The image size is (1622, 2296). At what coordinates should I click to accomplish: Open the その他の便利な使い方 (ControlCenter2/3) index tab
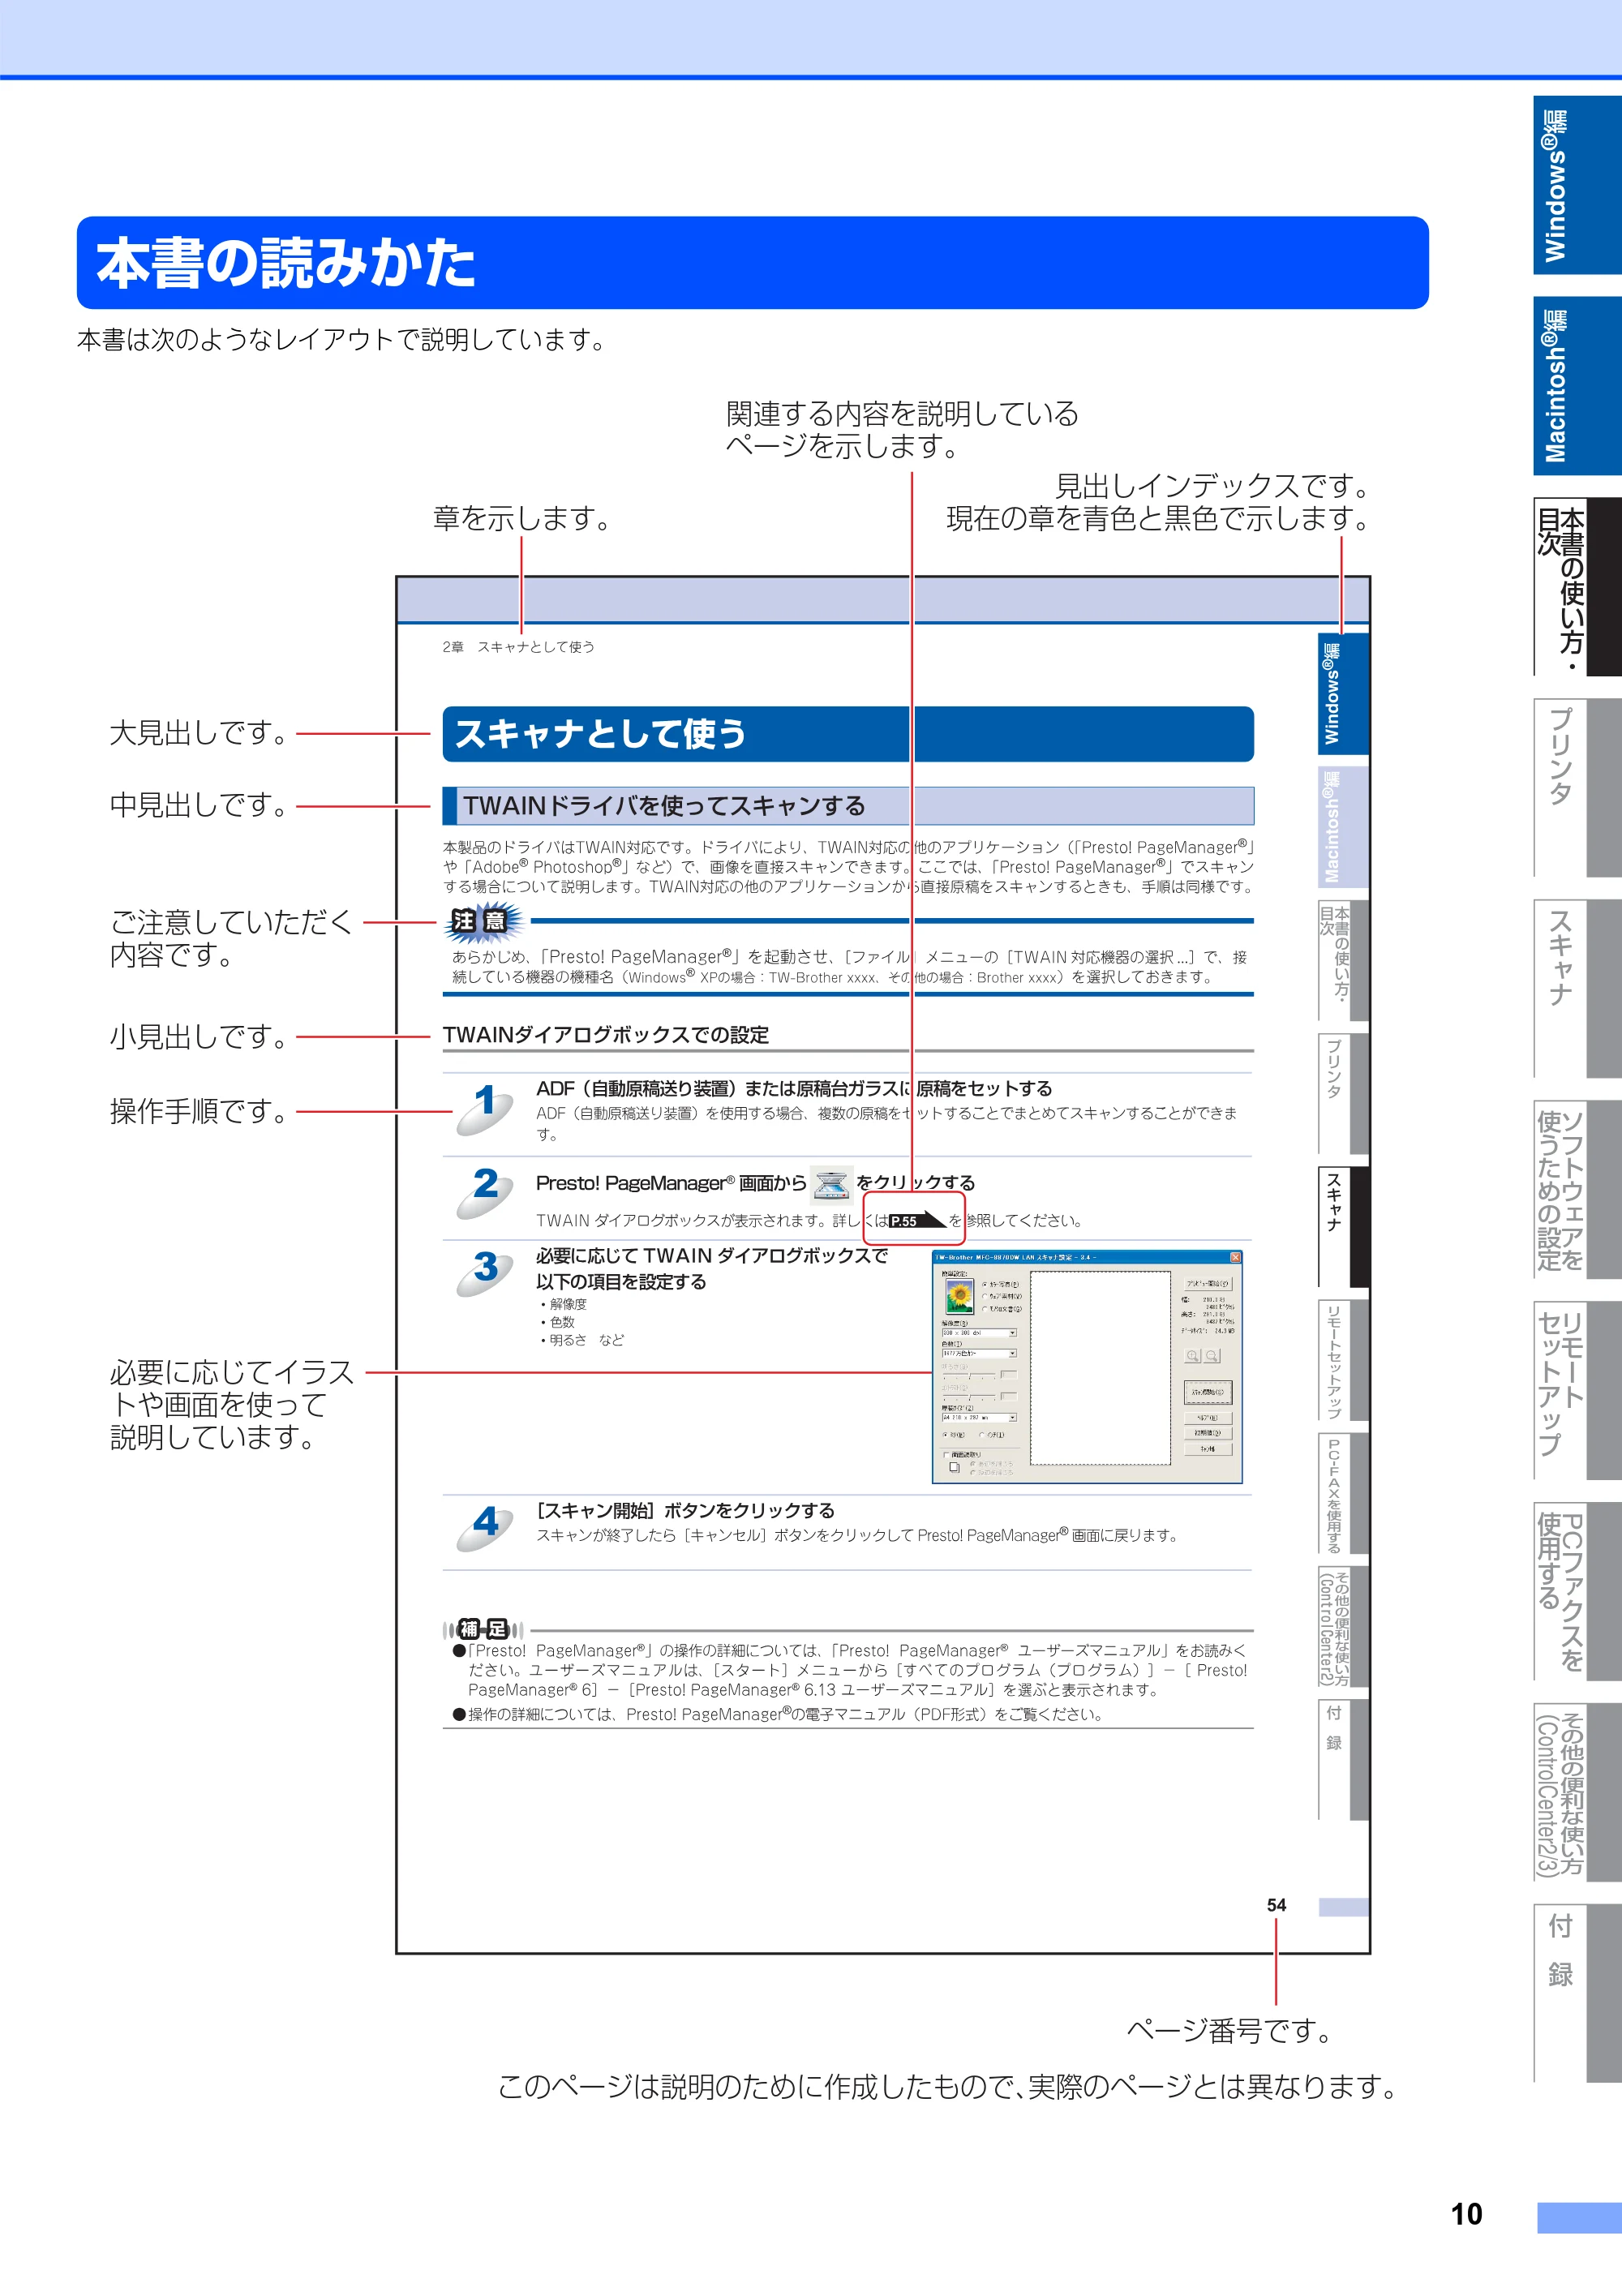(x=1576, y=1793)
